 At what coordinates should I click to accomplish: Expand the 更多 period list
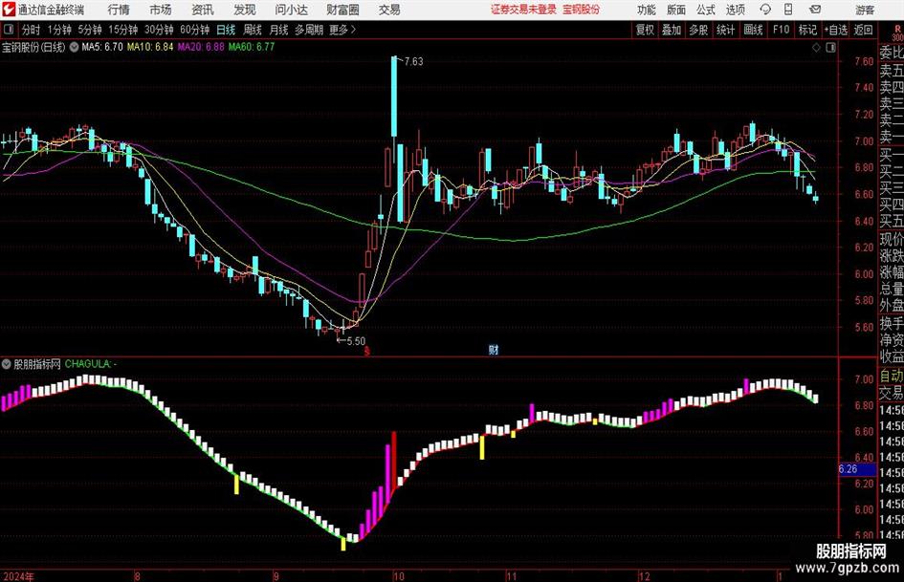tap(342, 30)
